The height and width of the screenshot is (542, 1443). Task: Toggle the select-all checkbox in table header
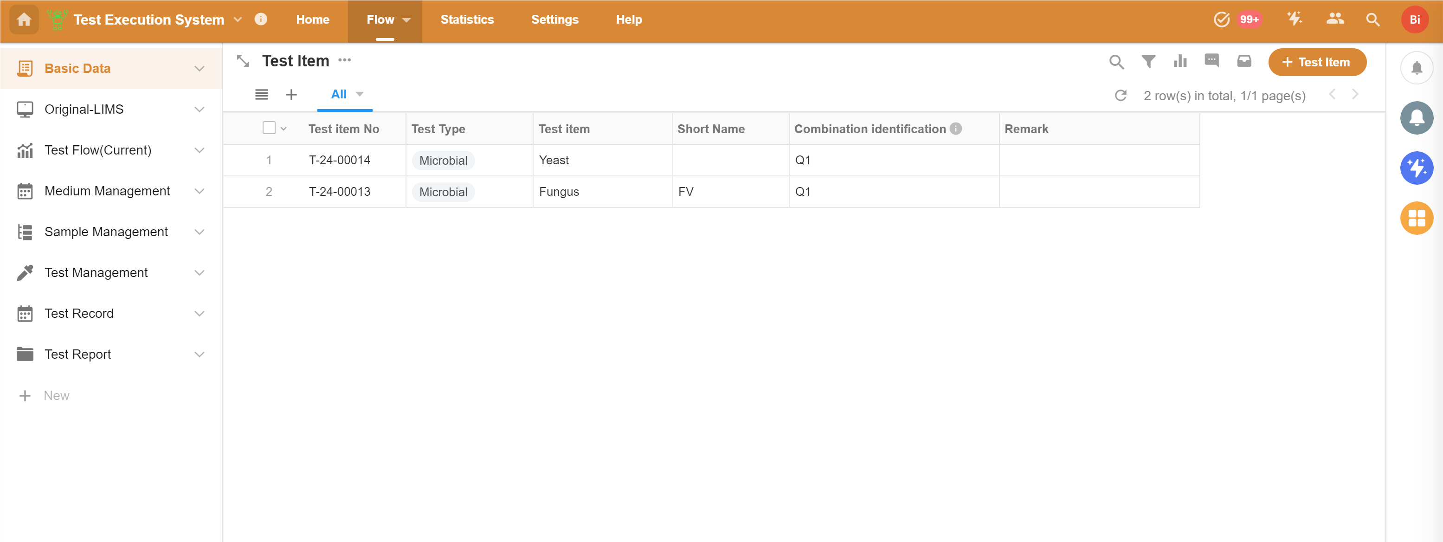pyautogui.click(x=269, y=129)
